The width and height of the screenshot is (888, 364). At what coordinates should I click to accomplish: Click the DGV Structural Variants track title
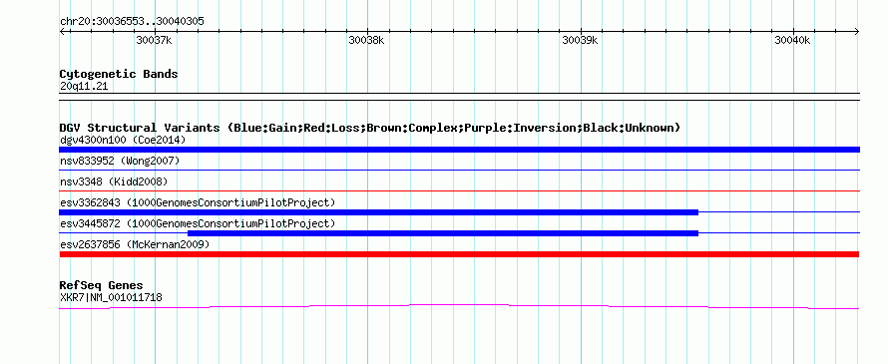click(370, 128)
